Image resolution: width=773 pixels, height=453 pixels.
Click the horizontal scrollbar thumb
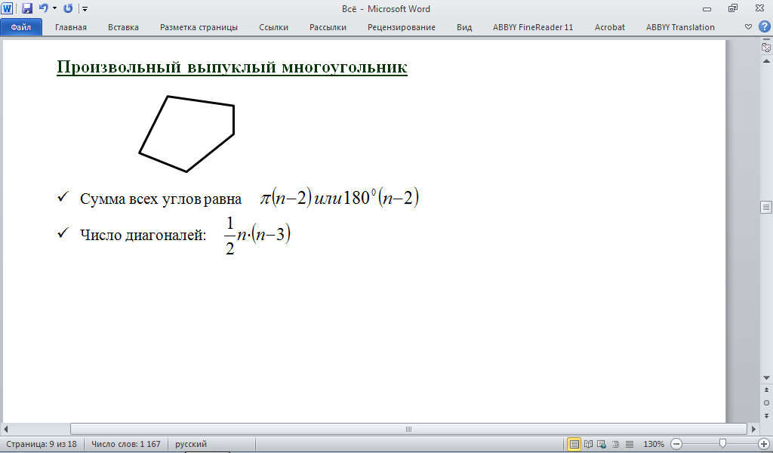(x=408, y=429)
